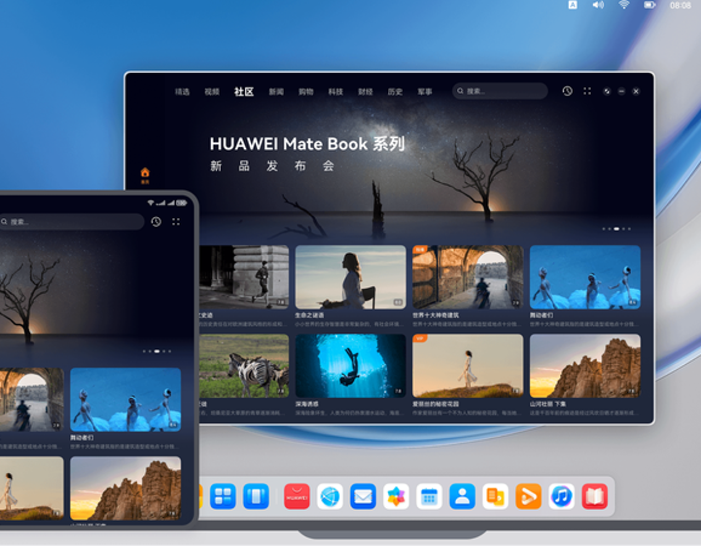This screenshot has height=546, width=701.
Task: Open the zebra video thumbnail
Action: 244,366
